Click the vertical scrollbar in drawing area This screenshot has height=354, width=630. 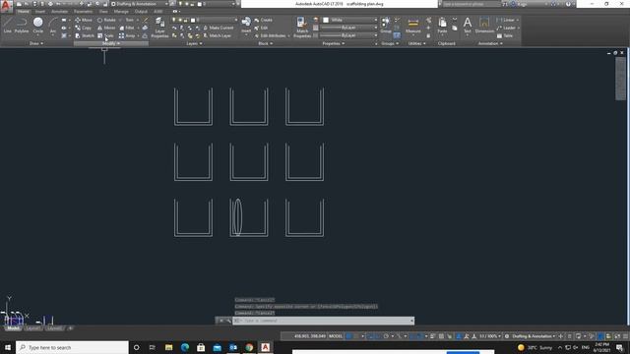[x=620, y=79]
